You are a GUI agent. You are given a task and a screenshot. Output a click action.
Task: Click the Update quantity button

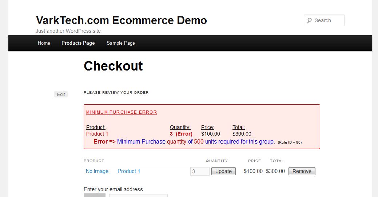223,171
